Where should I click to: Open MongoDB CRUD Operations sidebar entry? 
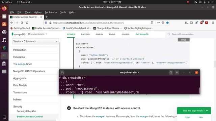29,71
